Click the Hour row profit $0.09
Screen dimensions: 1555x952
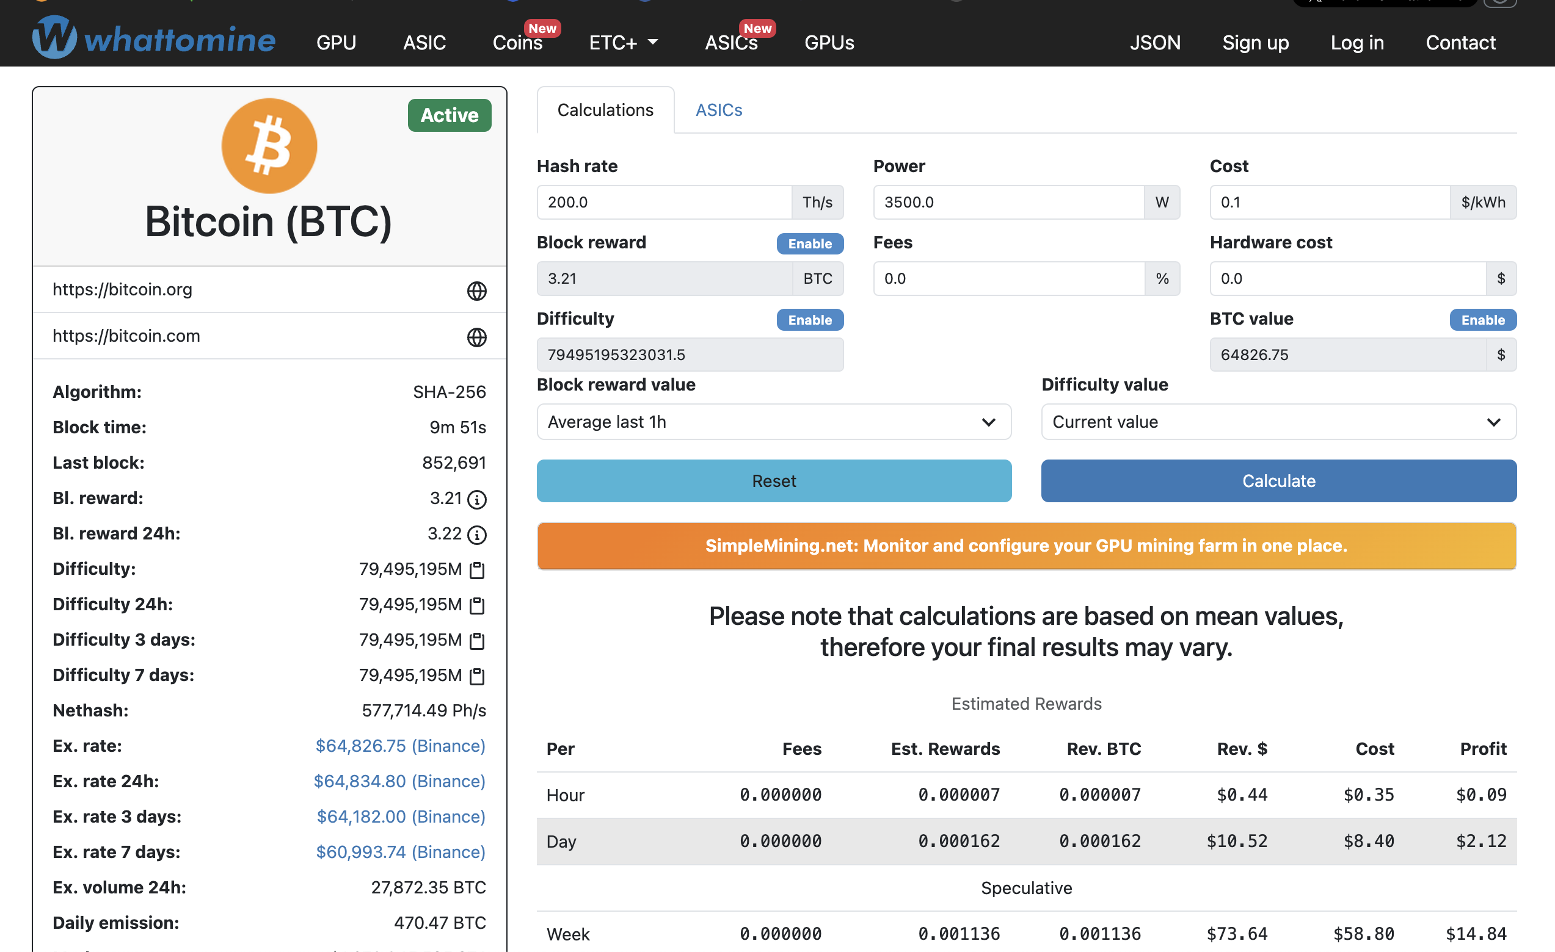click(x=1480, y=795)
